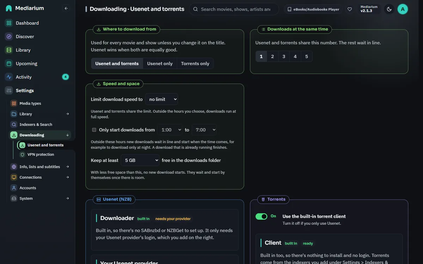Toggle dark mode with the moon icon

(389, 9)
